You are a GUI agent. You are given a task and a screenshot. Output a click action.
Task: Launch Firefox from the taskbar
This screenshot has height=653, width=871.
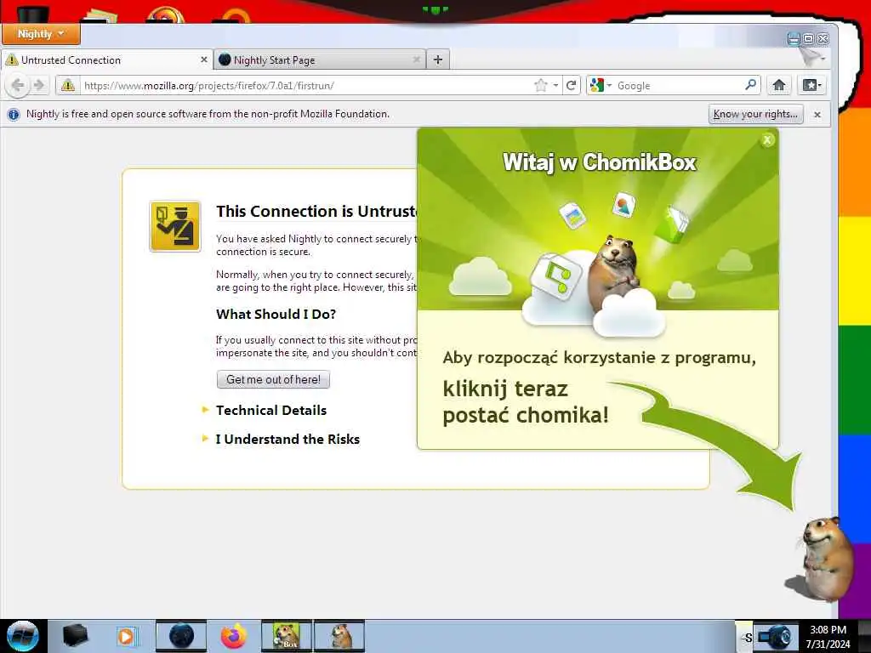233,636
